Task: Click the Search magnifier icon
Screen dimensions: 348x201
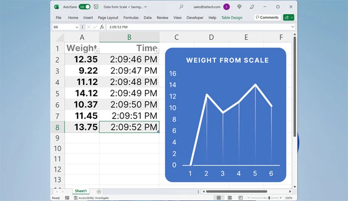Action: point(181,7)
